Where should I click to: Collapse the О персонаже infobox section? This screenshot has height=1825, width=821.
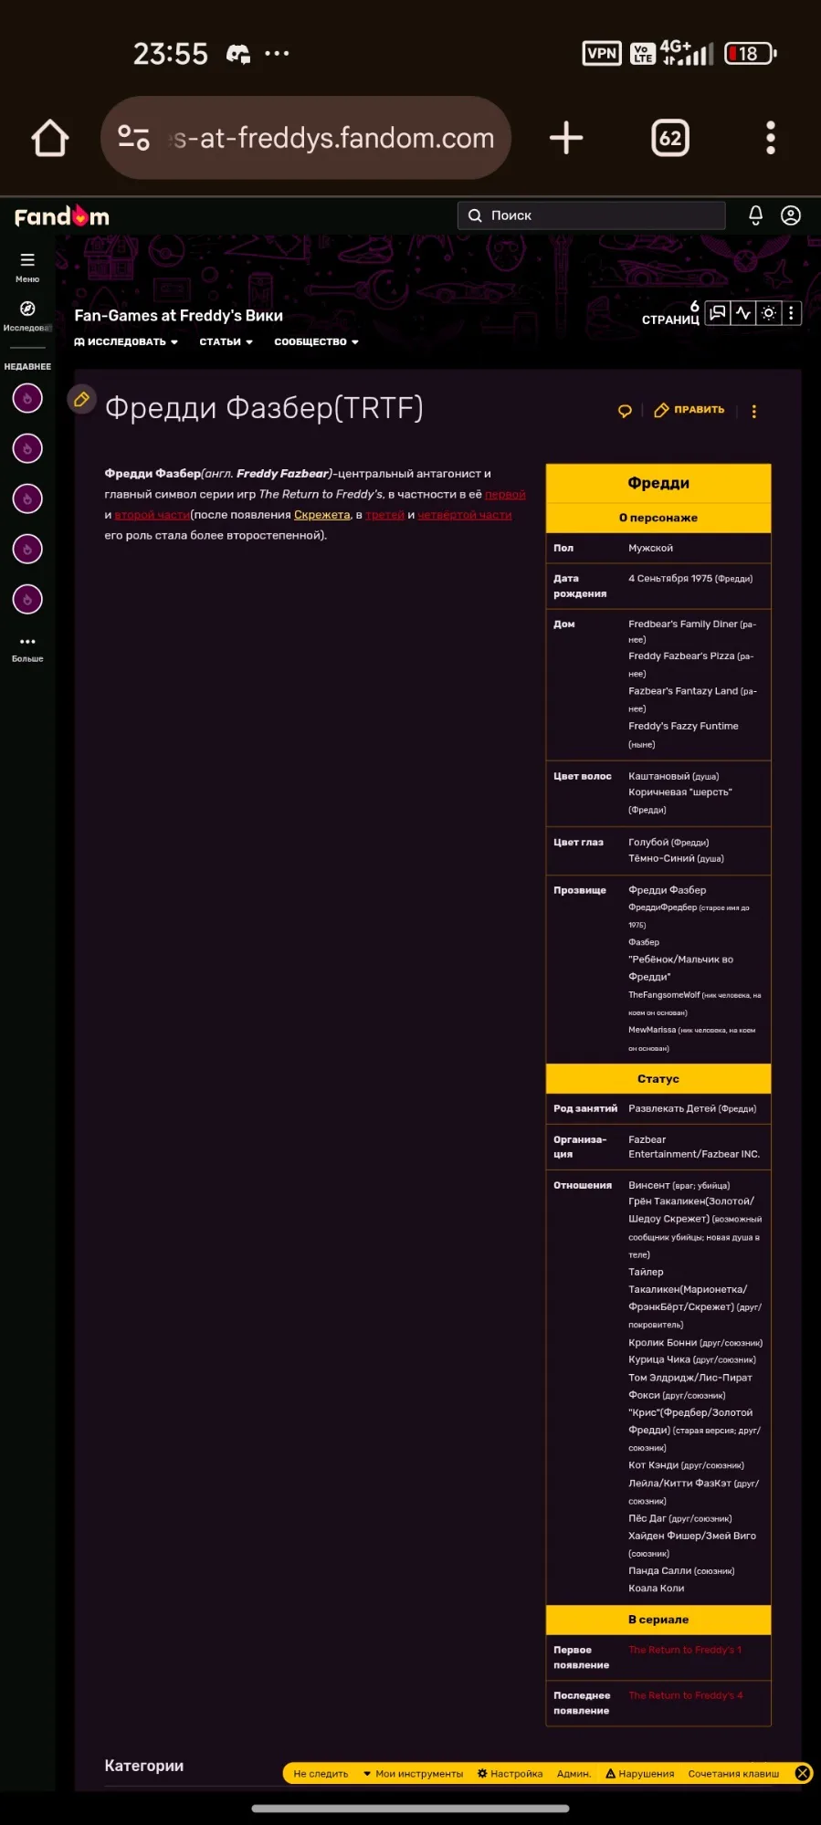click(658, 518)
